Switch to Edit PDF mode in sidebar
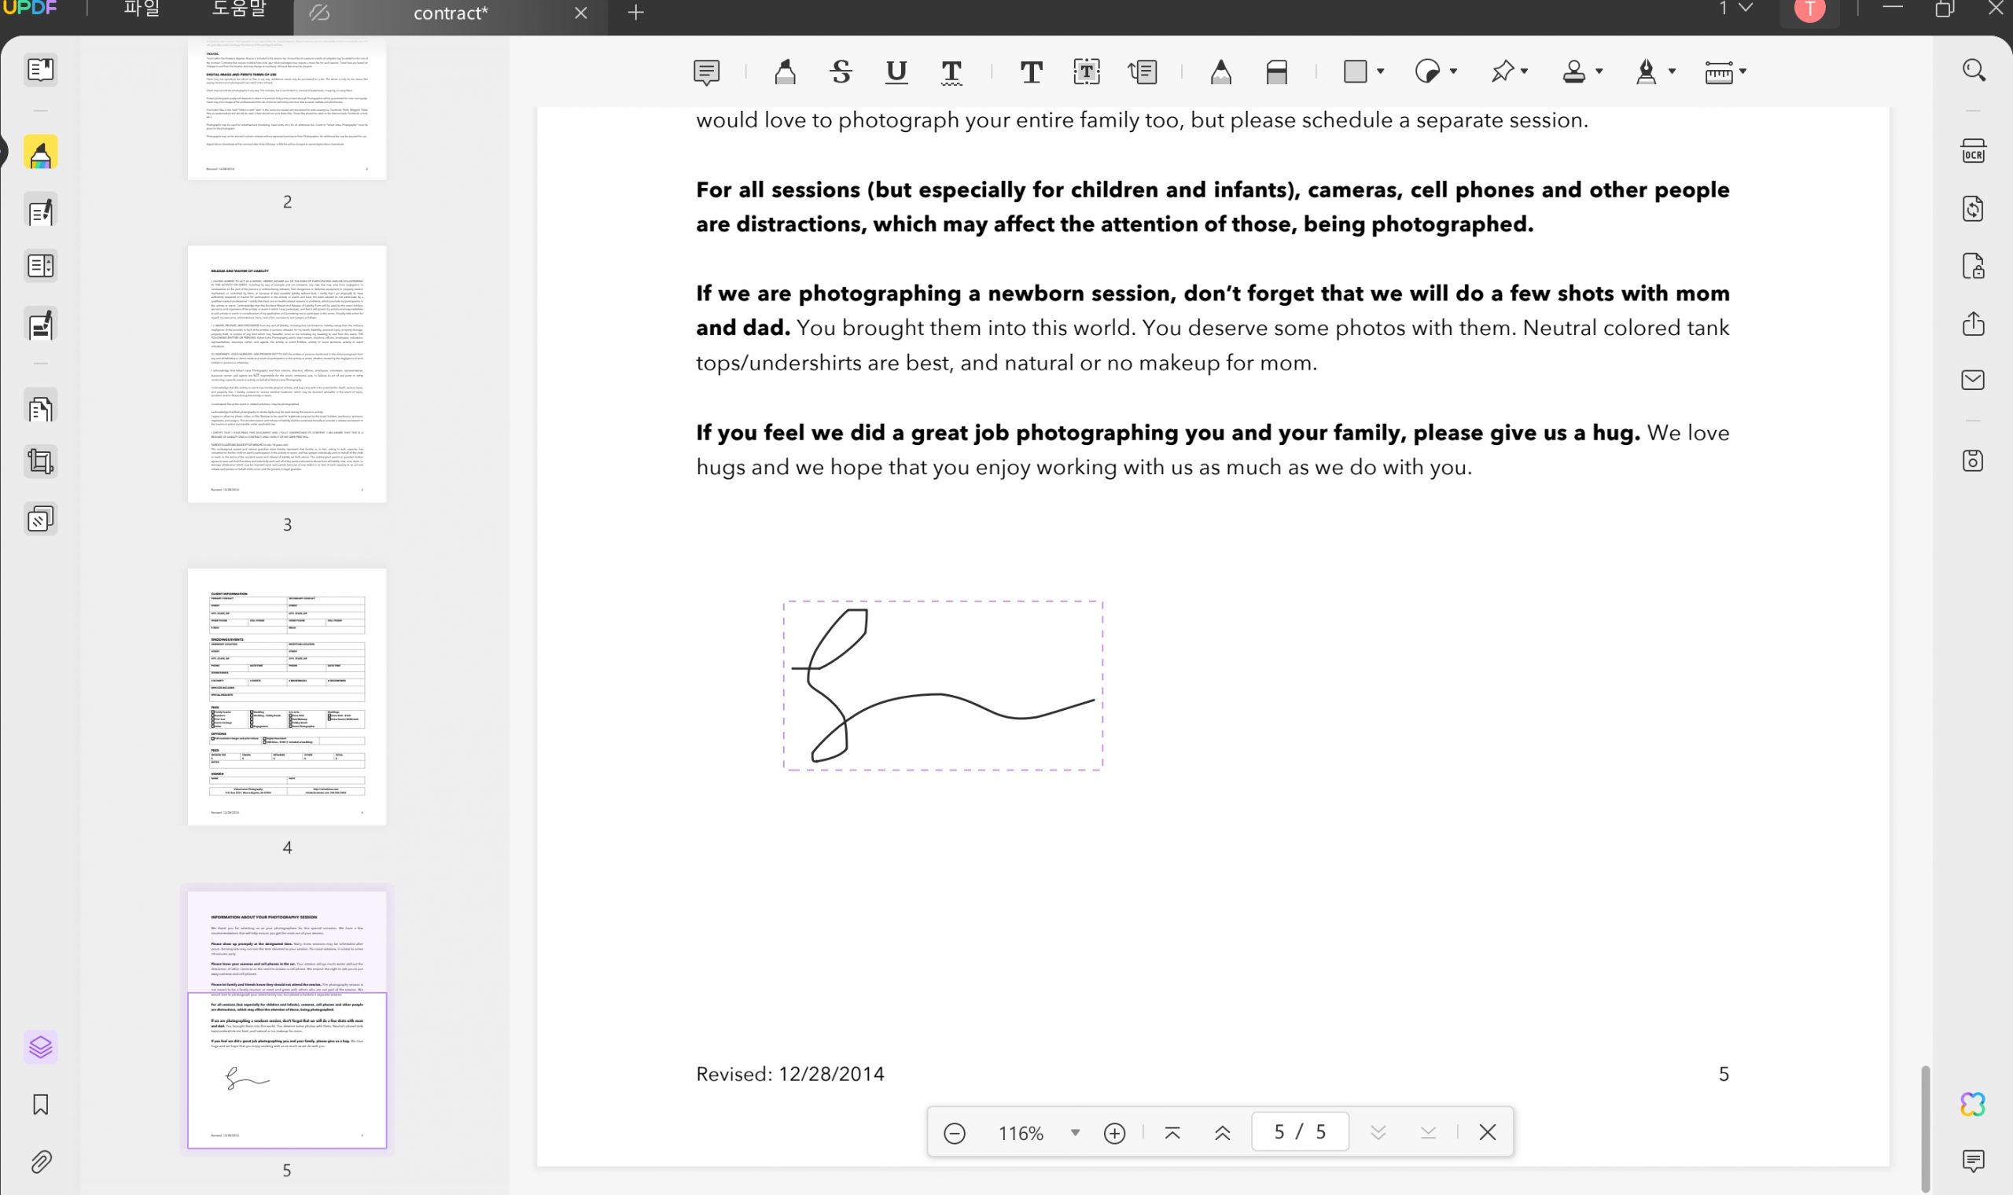2013x1195 pixels. point(40,211)
